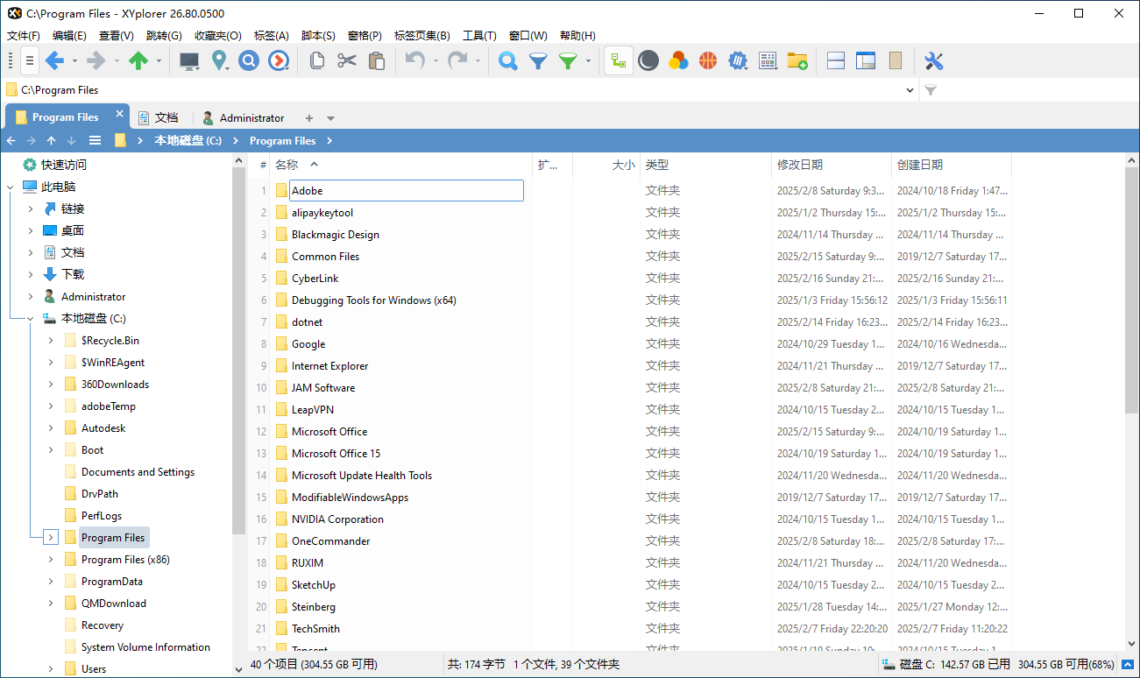Select the NVIDIA Corporation folder
The image size is (1140, 678).
coord(337,519)
